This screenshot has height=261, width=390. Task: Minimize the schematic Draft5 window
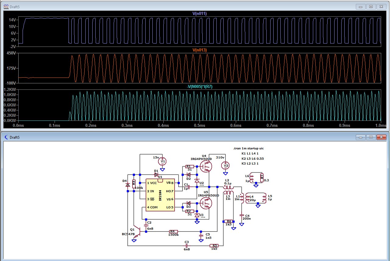361,137
